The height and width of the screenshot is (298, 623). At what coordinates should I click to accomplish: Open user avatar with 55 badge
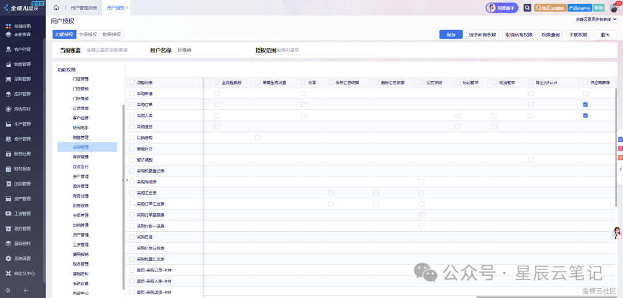click(614, 7)
